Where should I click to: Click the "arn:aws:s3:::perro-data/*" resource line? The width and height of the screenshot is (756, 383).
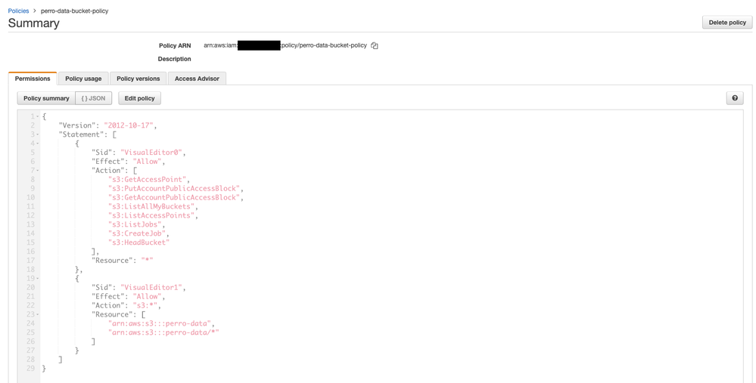click(164, 332)
